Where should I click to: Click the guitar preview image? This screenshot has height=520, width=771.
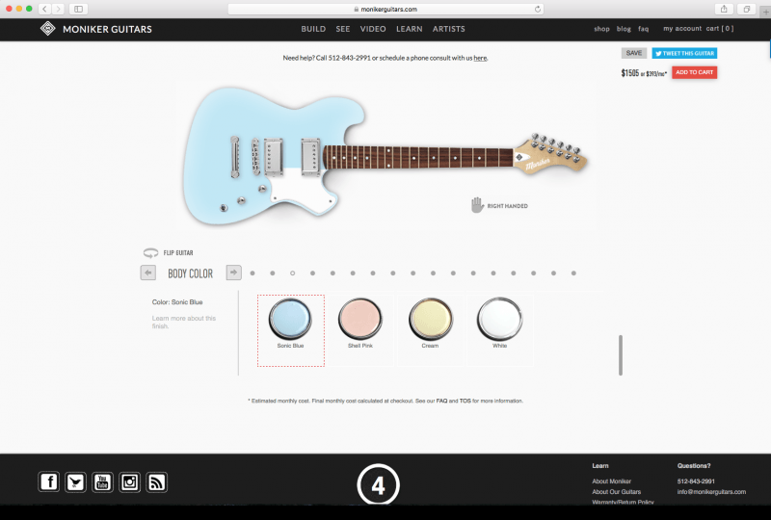point(385,156)
